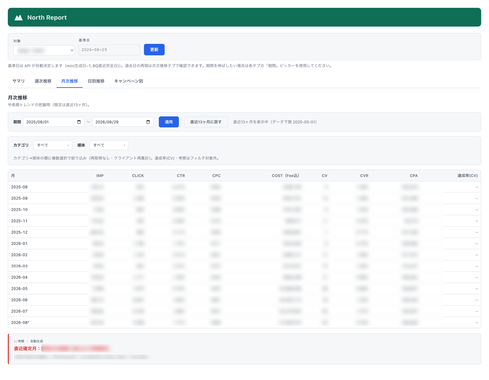Open the キャンペーン別 tab
The height and width of the screenshot is (380, 489).
click(129, 81)
